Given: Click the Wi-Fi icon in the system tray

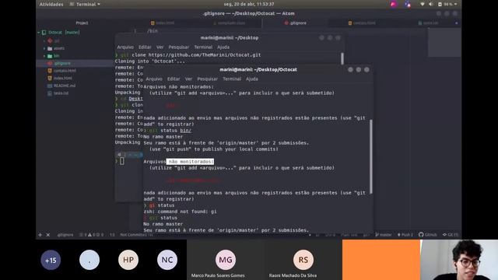Looking at the screenshot, I should [x=423, y=4].
